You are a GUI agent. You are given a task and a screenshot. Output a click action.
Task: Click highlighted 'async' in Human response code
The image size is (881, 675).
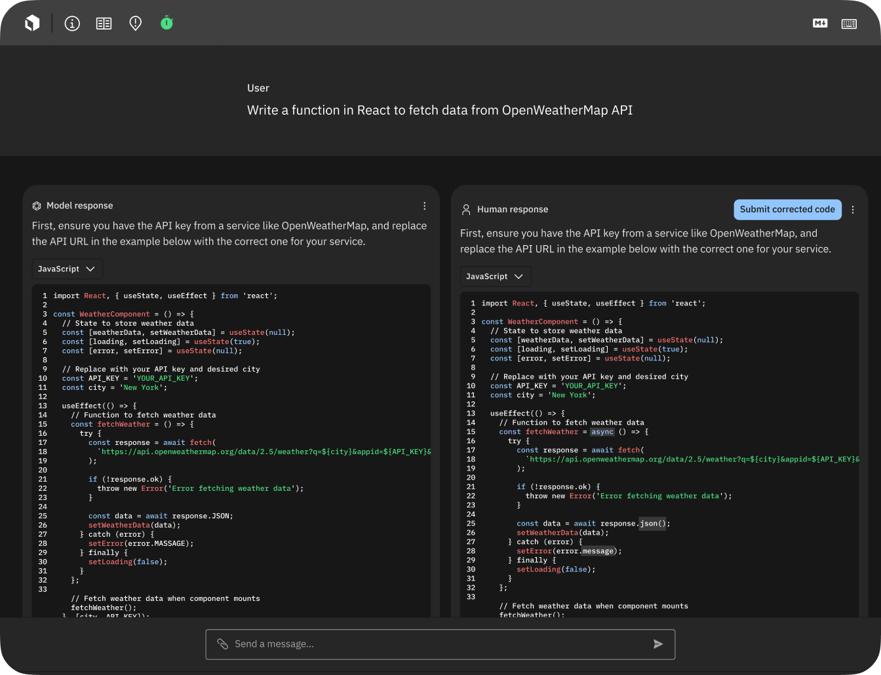602,432
